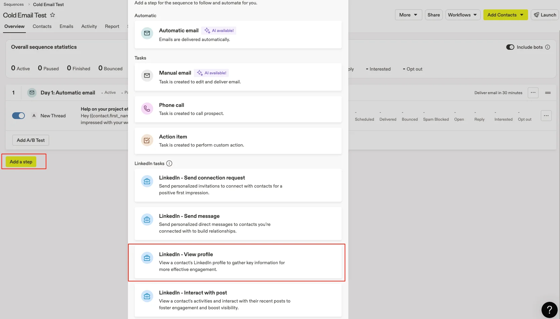Click the LinkedIn tasks info icon
This screenshot has height=319, width=560.
coord(169,164)
